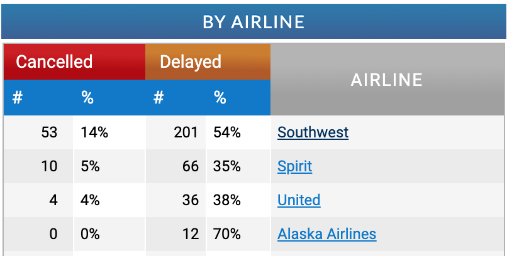The image size is (507, 256).
Task: Open the Spirit airline link
Action: pos(294,166)
